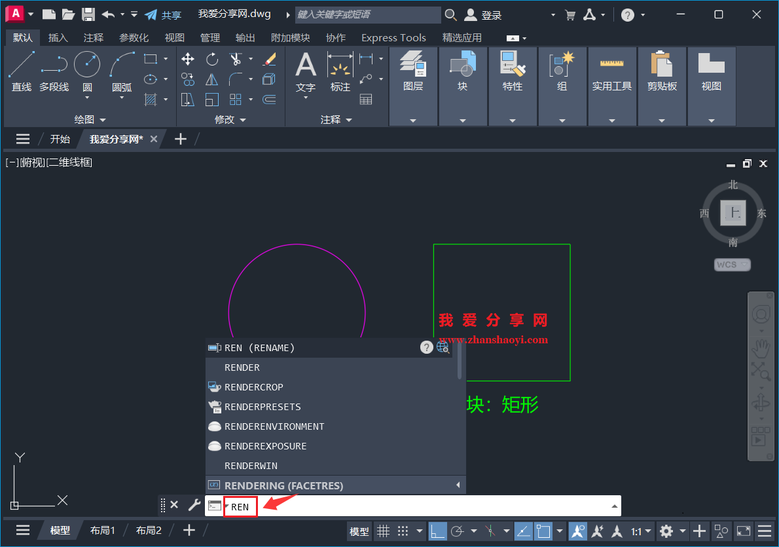Click the Scale tool icon
The height and width of the screenshot is (547, 779).
(x=212, y=100)
